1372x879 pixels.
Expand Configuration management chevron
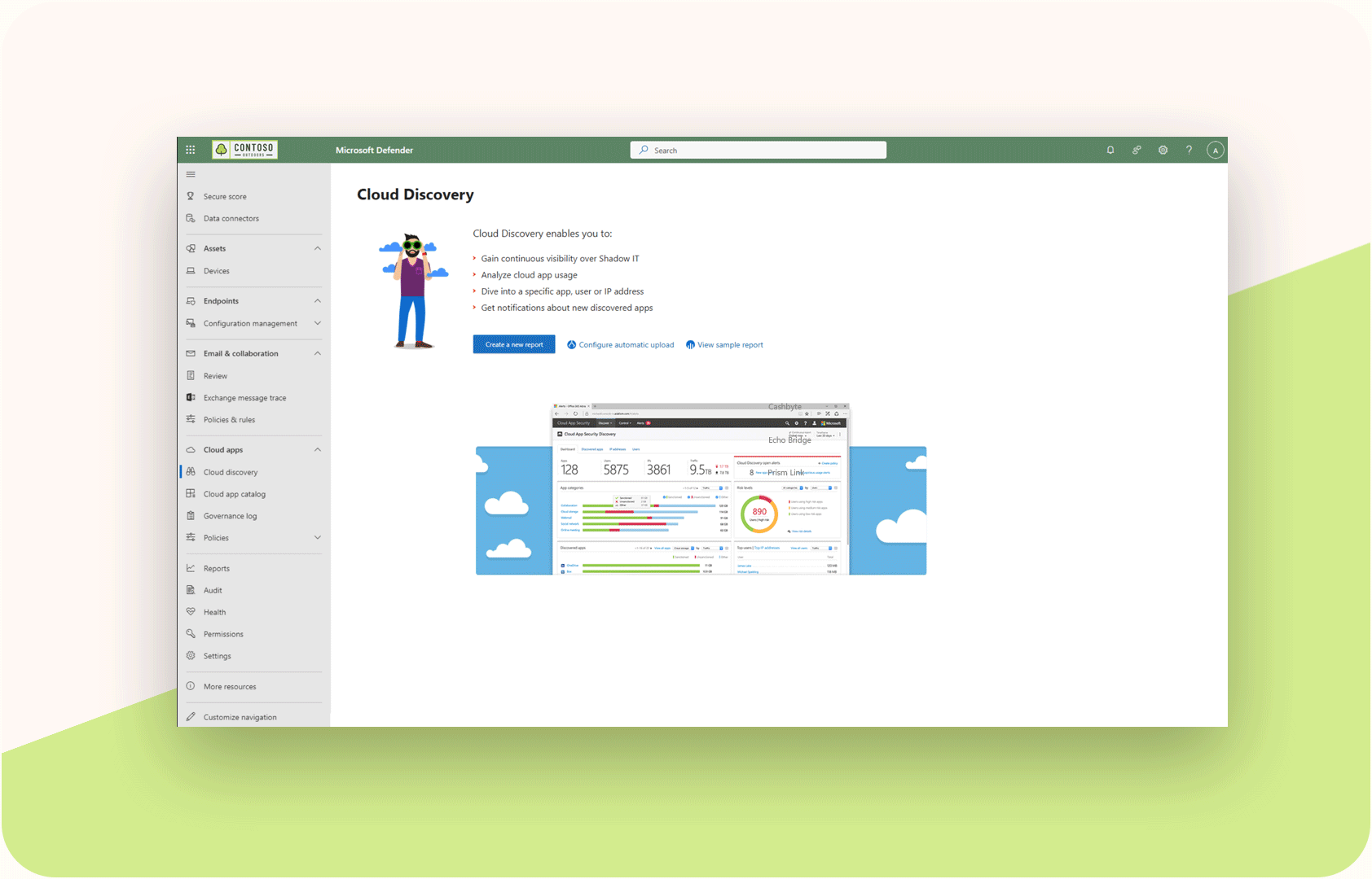317,323
